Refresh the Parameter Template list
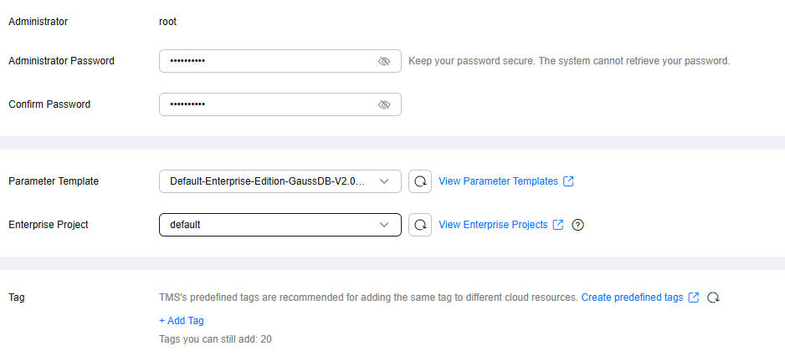785x356 pixels. 420,181
